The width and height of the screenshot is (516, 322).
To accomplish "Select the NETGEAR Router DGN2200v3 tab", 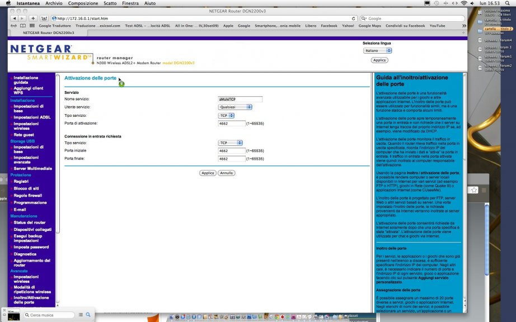I will (48, 33).
